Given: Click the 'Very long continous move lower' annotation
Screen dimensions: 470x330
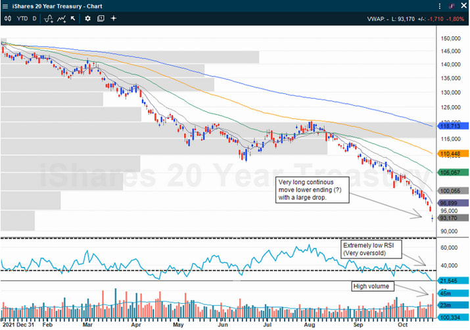Looking at the screenshot, I should click(312, 190).
